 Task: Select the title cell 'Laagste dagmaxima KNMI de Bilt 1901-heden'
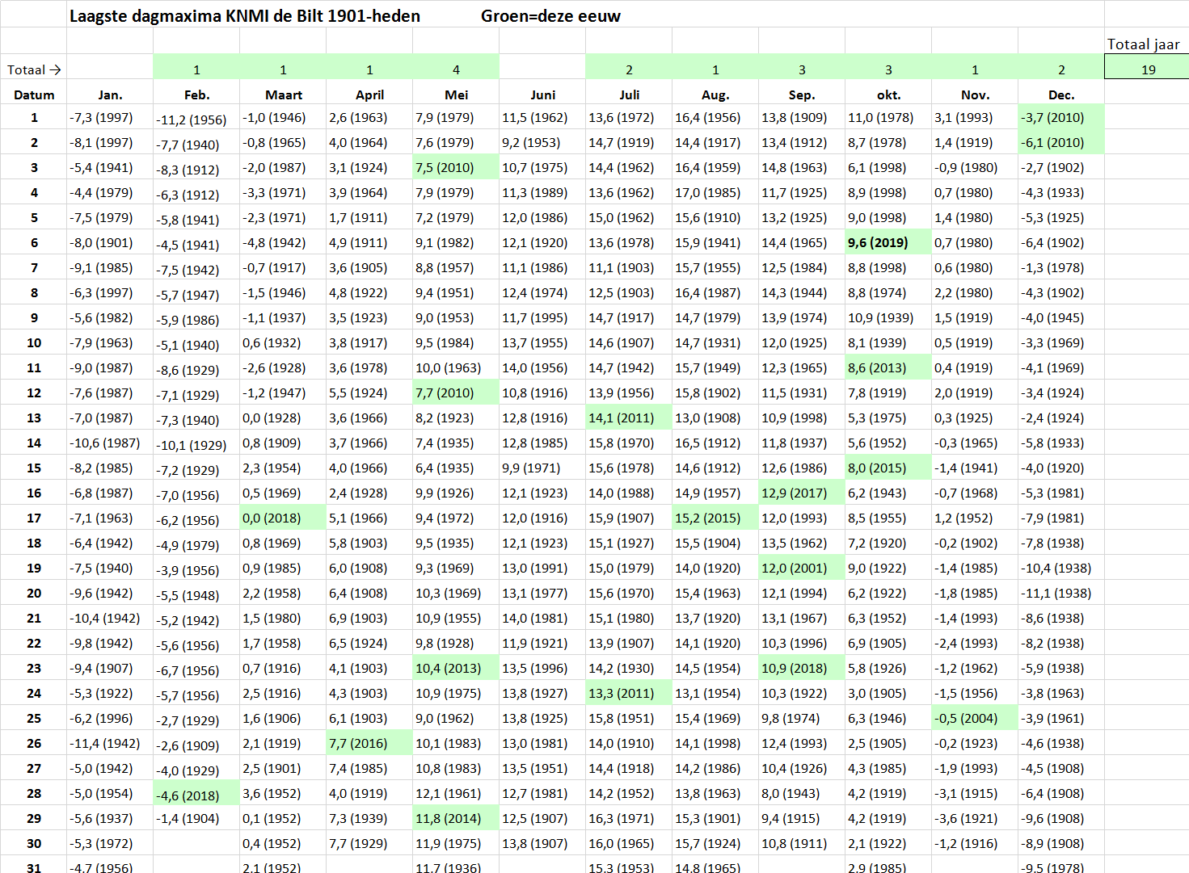click(245, 16)
